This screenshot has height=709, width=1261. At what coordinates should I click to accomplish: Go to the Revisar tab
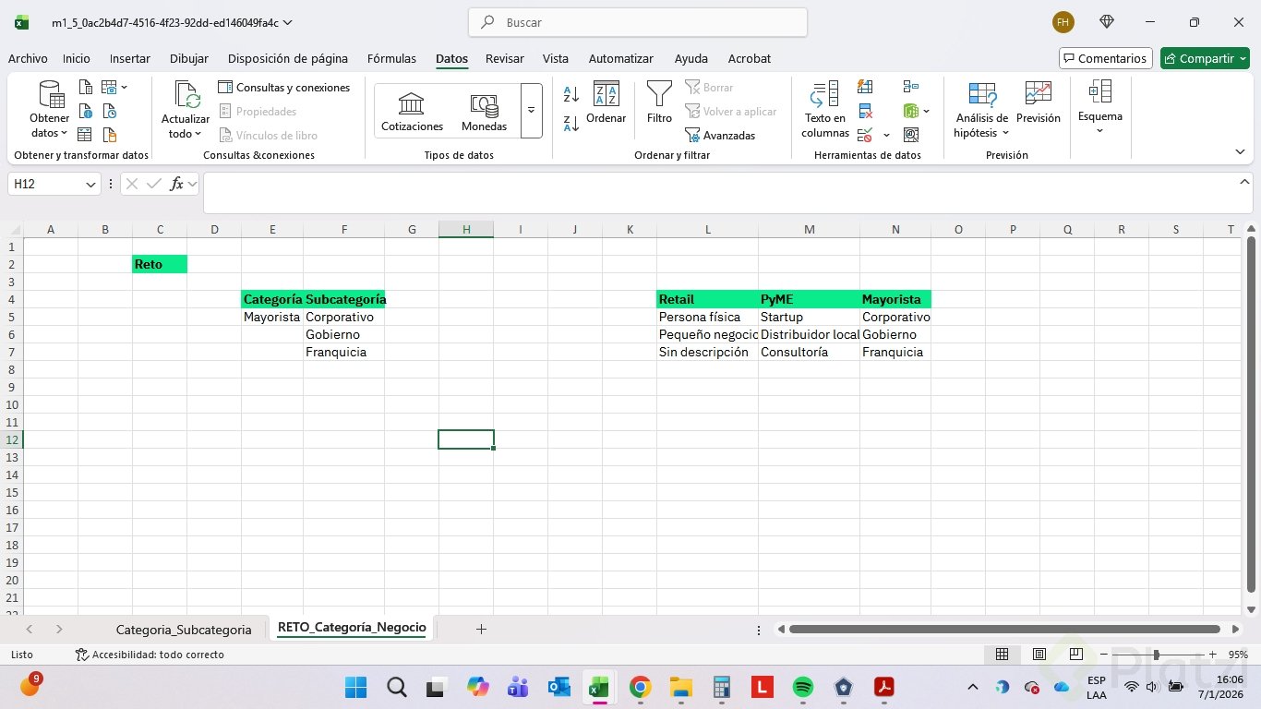(x=505, y=58)
